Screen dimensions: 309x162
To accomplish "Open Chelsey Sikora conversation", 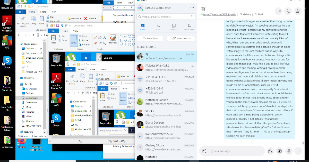I will 166,147.
